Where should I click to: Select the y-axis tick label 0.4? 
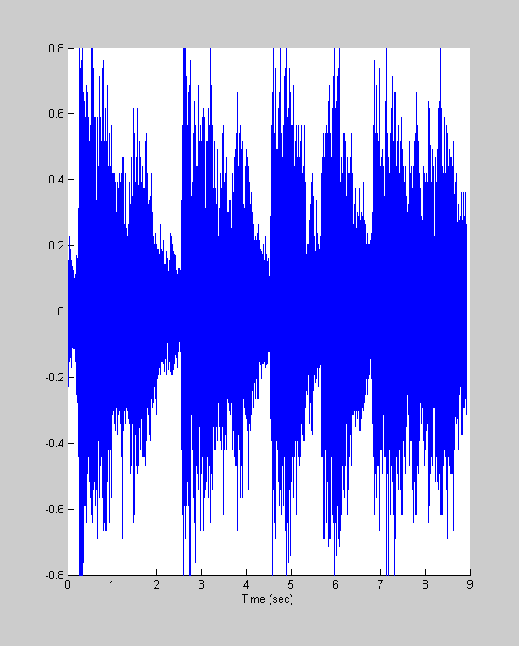(56, 180)
